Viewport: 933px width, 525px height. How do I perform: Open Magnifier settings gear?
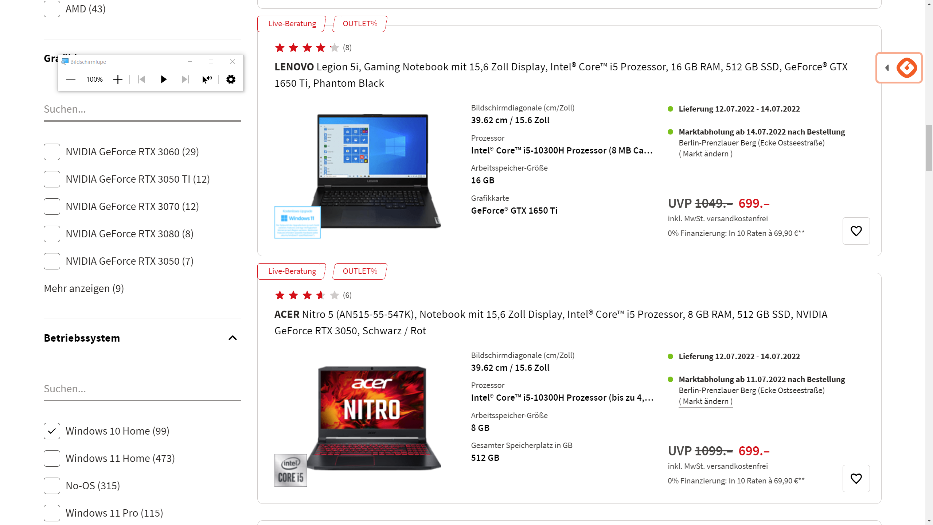click(231, 79)
